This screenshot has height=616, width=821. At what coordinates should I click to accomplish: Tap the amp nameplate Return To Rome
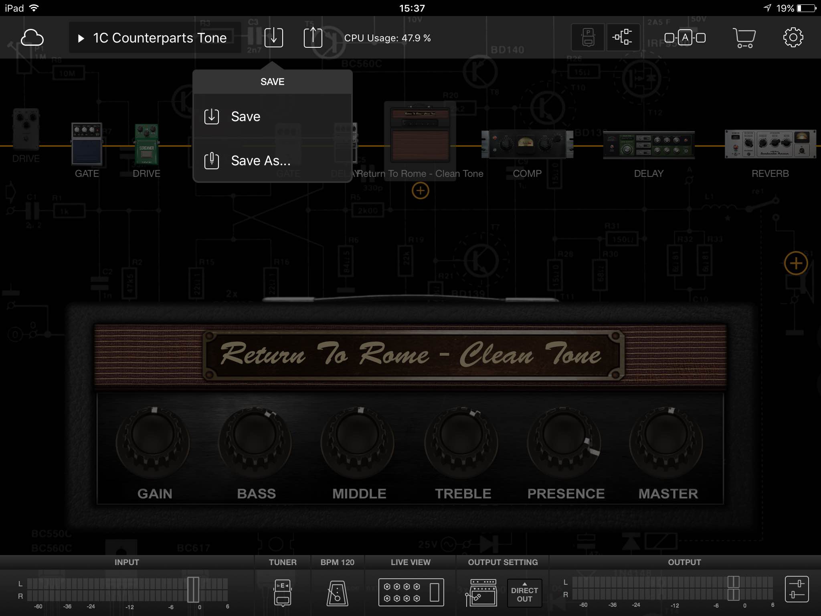click(414, 355)
